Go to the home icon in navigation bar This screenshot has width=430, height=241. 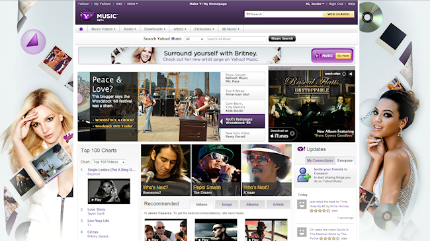[x=81, y=29]
